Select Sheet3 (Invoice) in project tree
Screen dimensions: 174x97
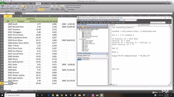(x=88, y=35)
